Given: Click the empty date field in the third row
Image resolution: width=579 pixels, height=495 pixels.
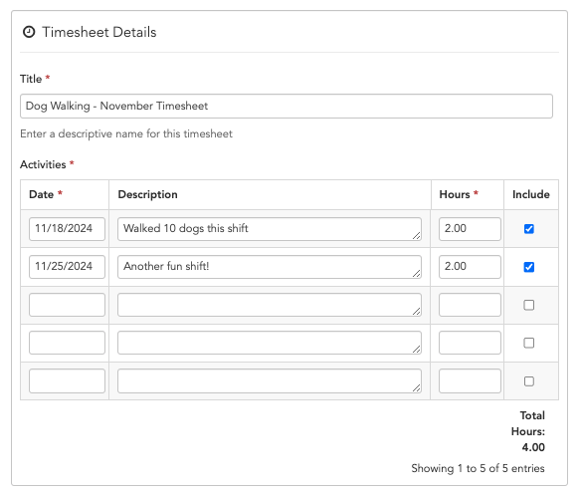Looking at the screenshot, I should [67, 305].
